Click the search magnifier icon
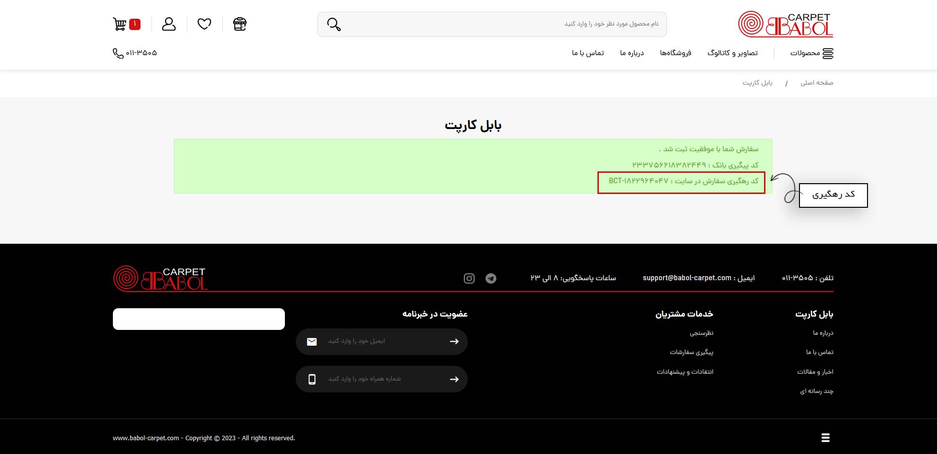This screenshot has height=454, width=937. click(334, 25)
